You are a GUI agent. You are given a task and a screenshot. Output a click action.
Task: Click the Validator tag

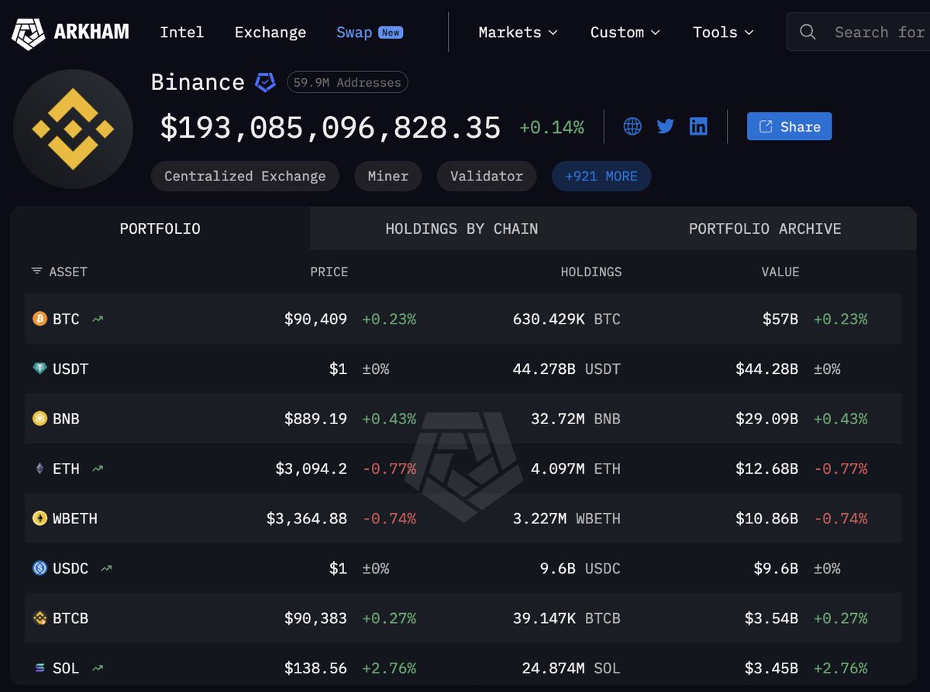(x=486, y=176)
